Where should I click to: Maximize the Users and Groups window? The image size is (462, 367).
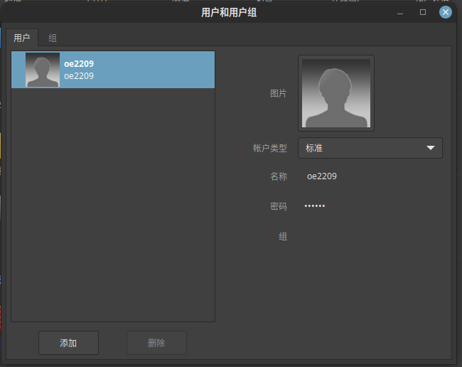(x=423, y=12)
